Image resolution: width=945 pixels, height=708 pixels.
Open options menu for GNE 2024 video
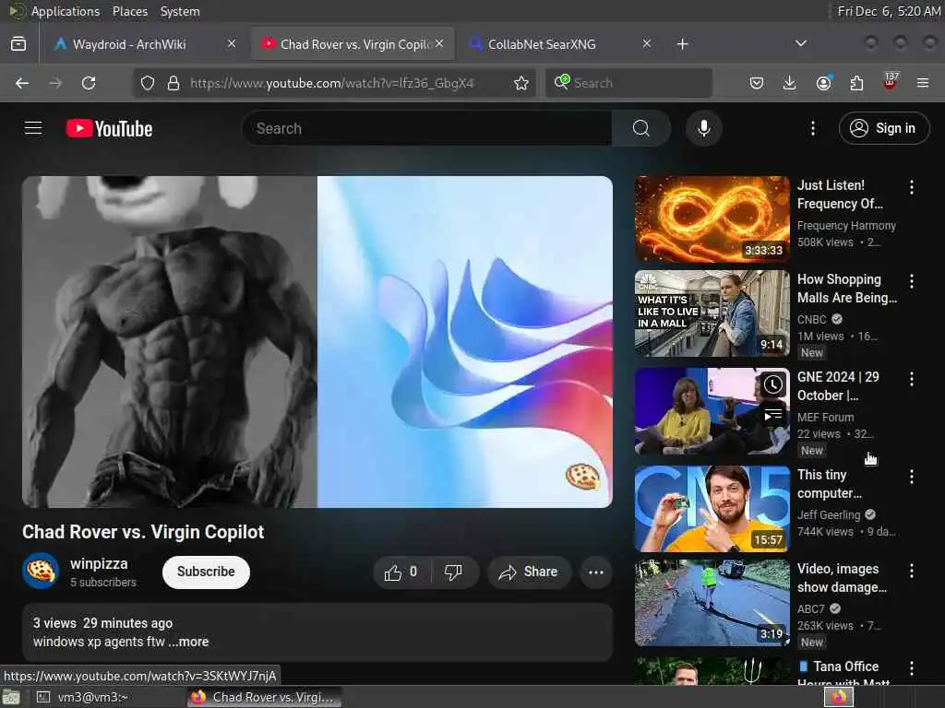911,379
